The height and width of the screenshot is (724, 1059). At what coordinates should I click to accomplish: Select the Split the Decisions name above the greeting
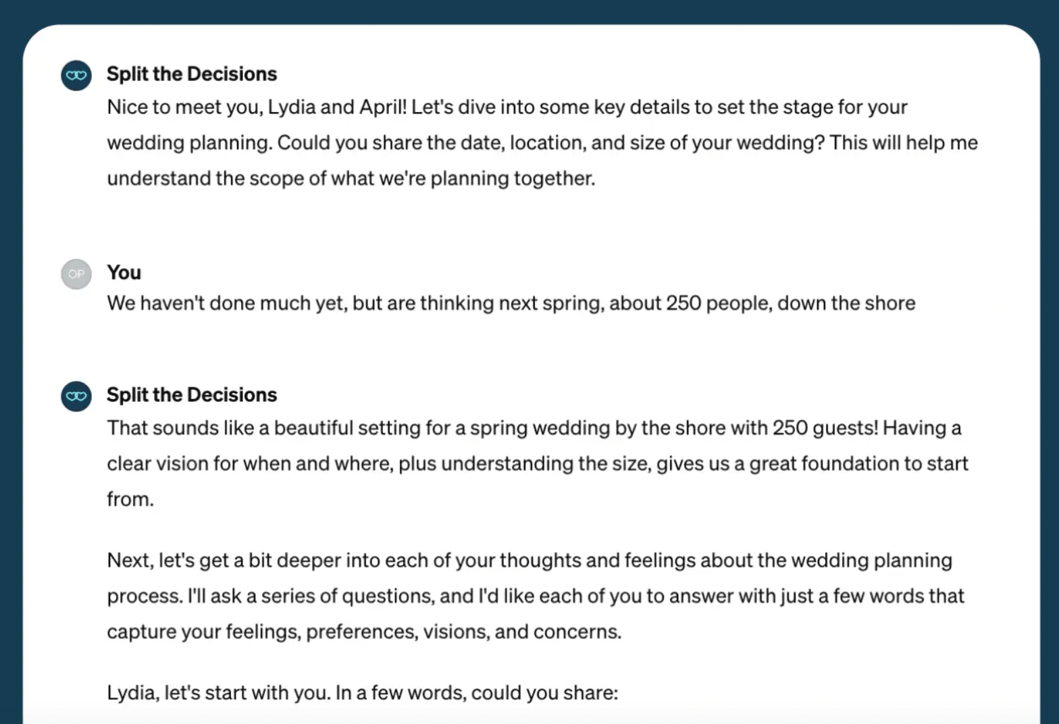(x=192, y=74)
